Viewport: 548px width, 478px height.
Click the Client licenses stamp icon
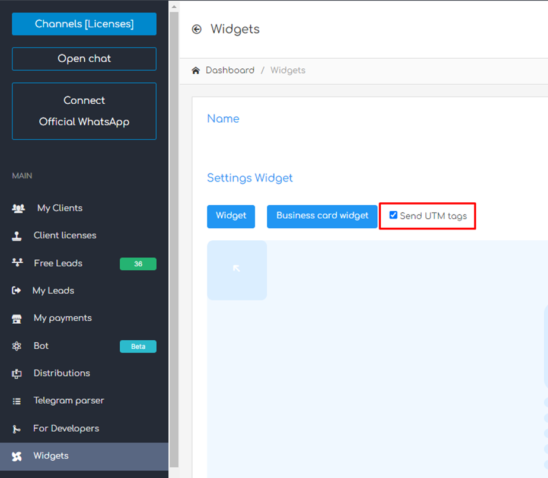click(x=17, y=236)
